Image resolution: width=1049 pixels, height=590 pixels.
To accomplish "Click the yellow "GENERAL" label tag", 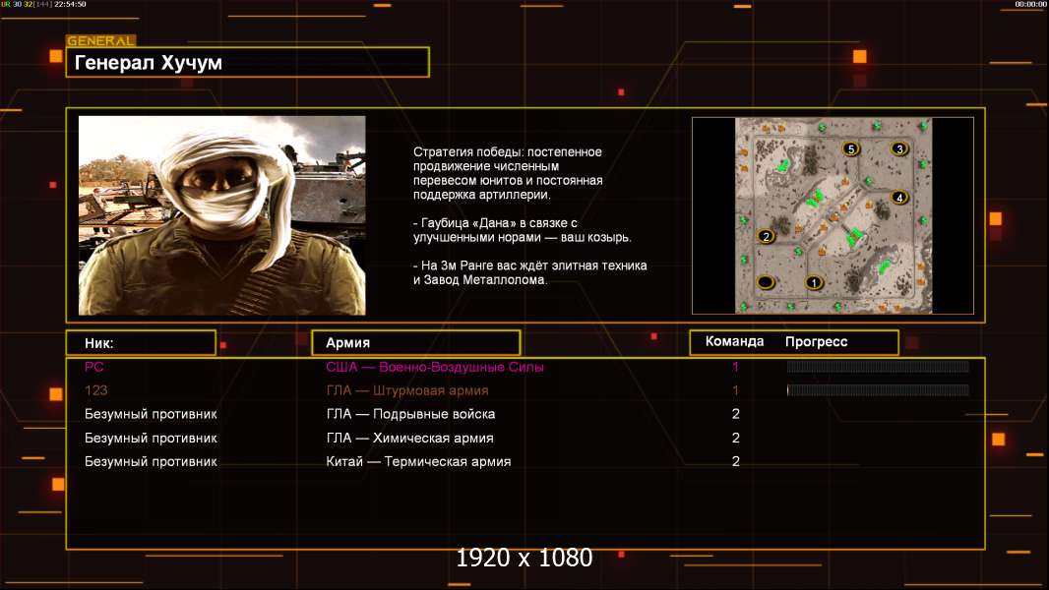I will 101,40.
